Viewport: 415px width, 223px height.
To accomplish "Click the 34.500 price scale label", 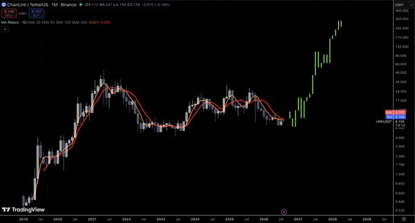I will (401, 82).
